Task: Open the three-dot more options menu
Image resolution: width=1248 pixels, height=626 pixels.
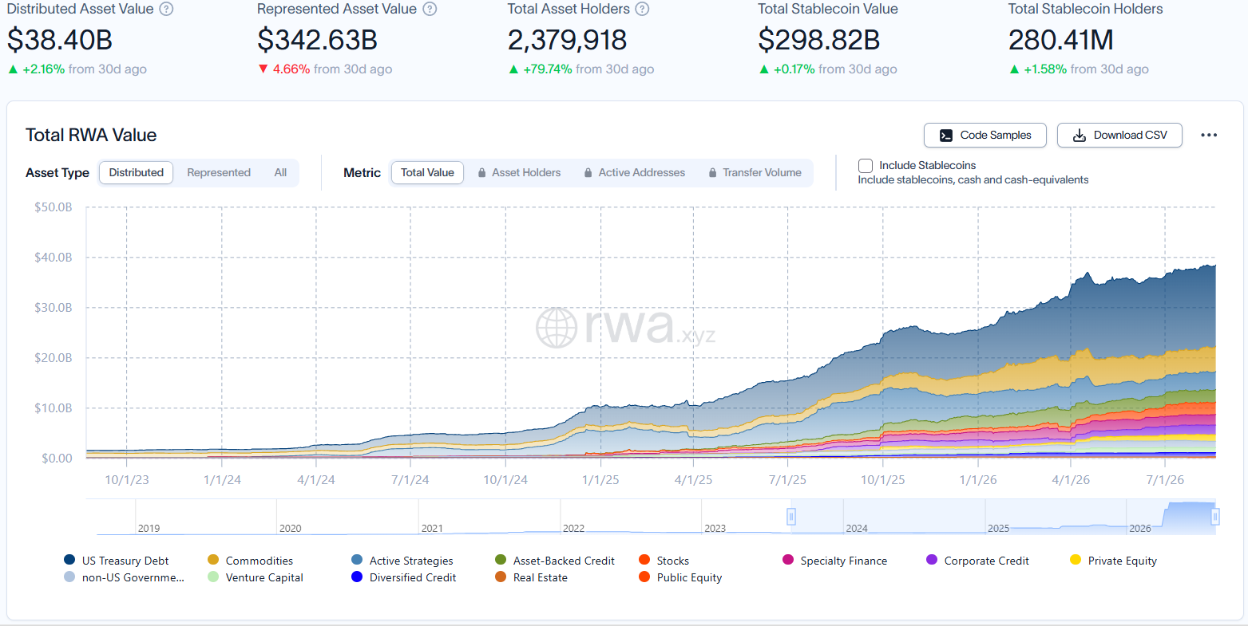Action: click(x=1209, y=135)
